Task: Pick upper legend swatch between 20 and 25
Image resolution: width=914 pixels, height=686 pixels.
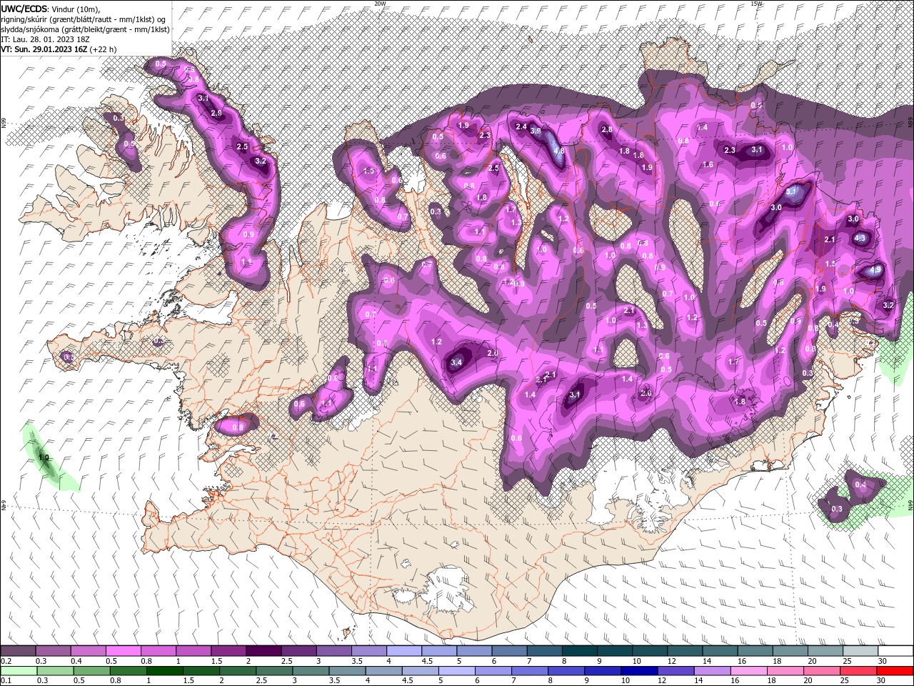Action: coord(825,652)
